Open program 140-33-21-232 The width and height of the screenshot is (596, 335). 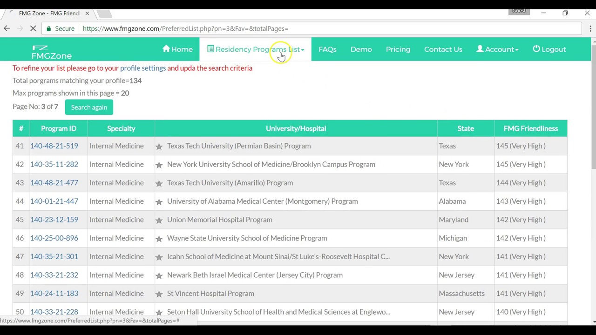click(x=54, y=275)
